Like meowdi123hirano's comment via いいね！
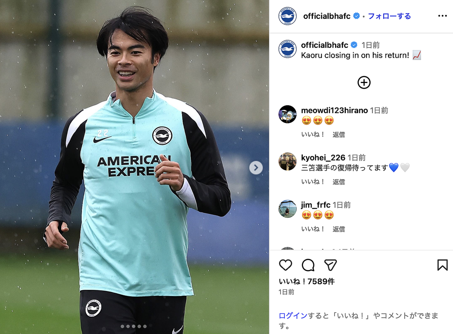The height and width of the screenshot is (334, 453). [313, 134]
